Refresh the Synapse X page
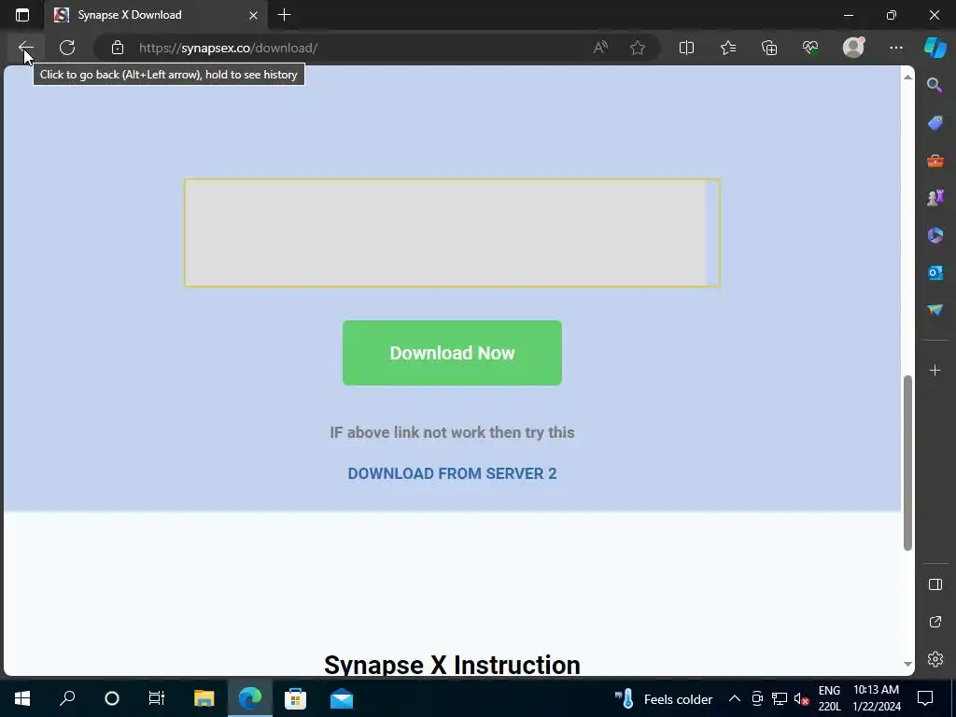 pyautogui.click(x=67, y=48)
